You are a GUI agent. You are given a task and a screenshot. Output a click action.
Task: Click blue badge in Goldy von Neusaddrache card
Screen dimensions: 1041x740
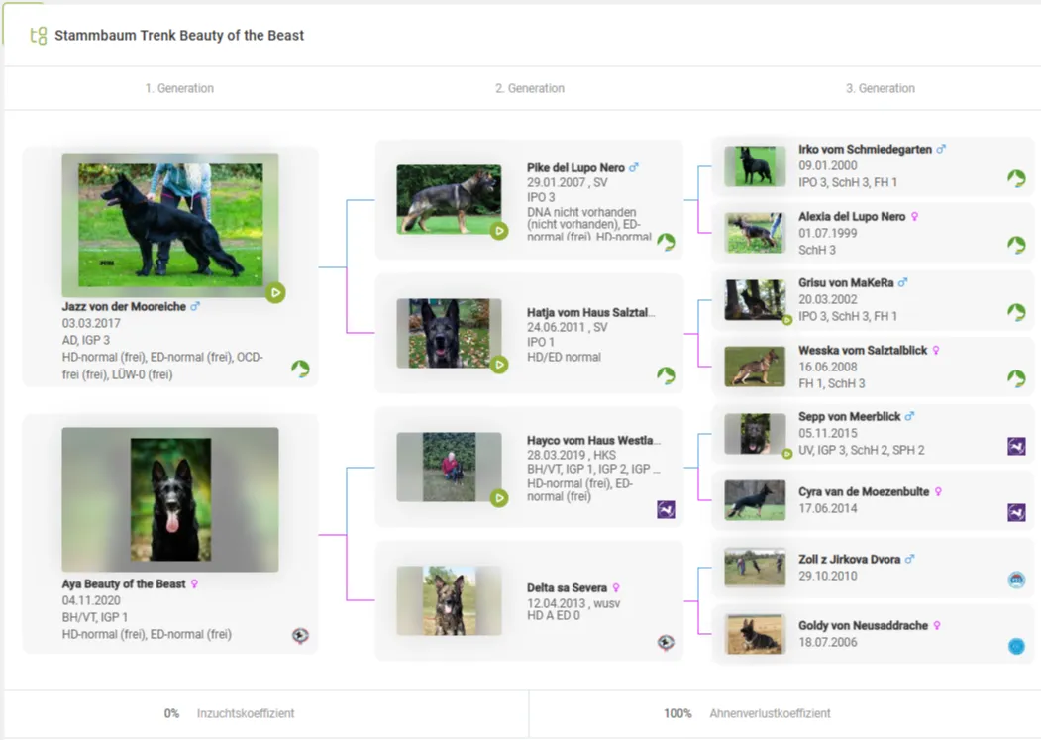[1016, 646]
